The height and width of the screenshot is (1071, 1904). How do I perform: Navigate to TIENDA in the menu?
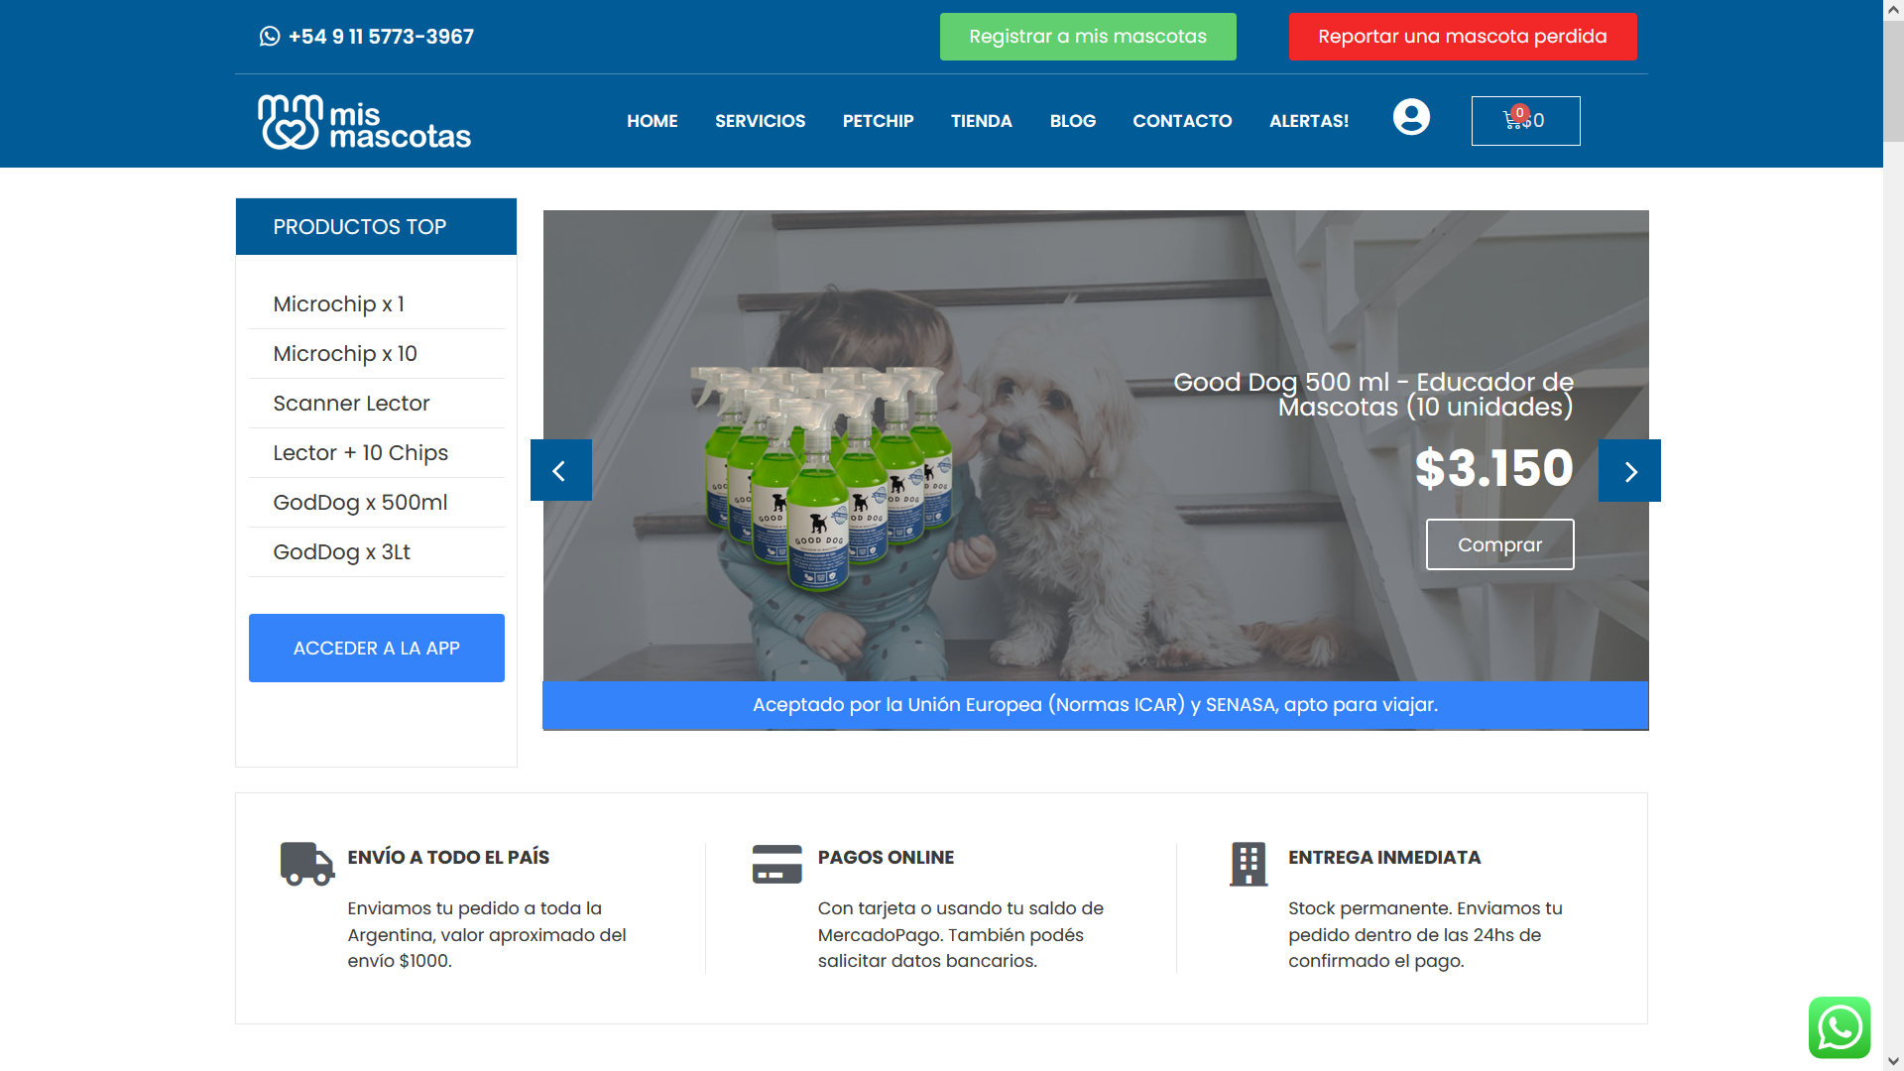click(x=981, y=121)
